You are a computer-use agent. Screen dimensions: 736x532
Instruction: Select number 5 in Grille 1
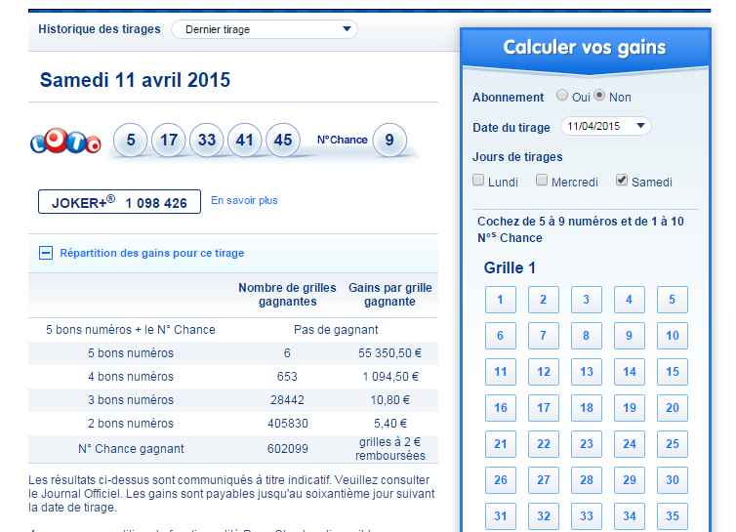[x=673, y=300]
